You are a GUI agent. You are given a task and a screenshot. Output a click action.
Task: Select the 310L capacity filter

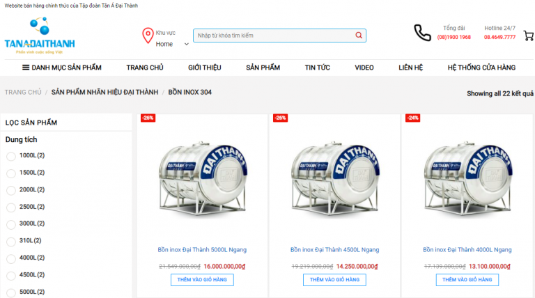[11, 242]
